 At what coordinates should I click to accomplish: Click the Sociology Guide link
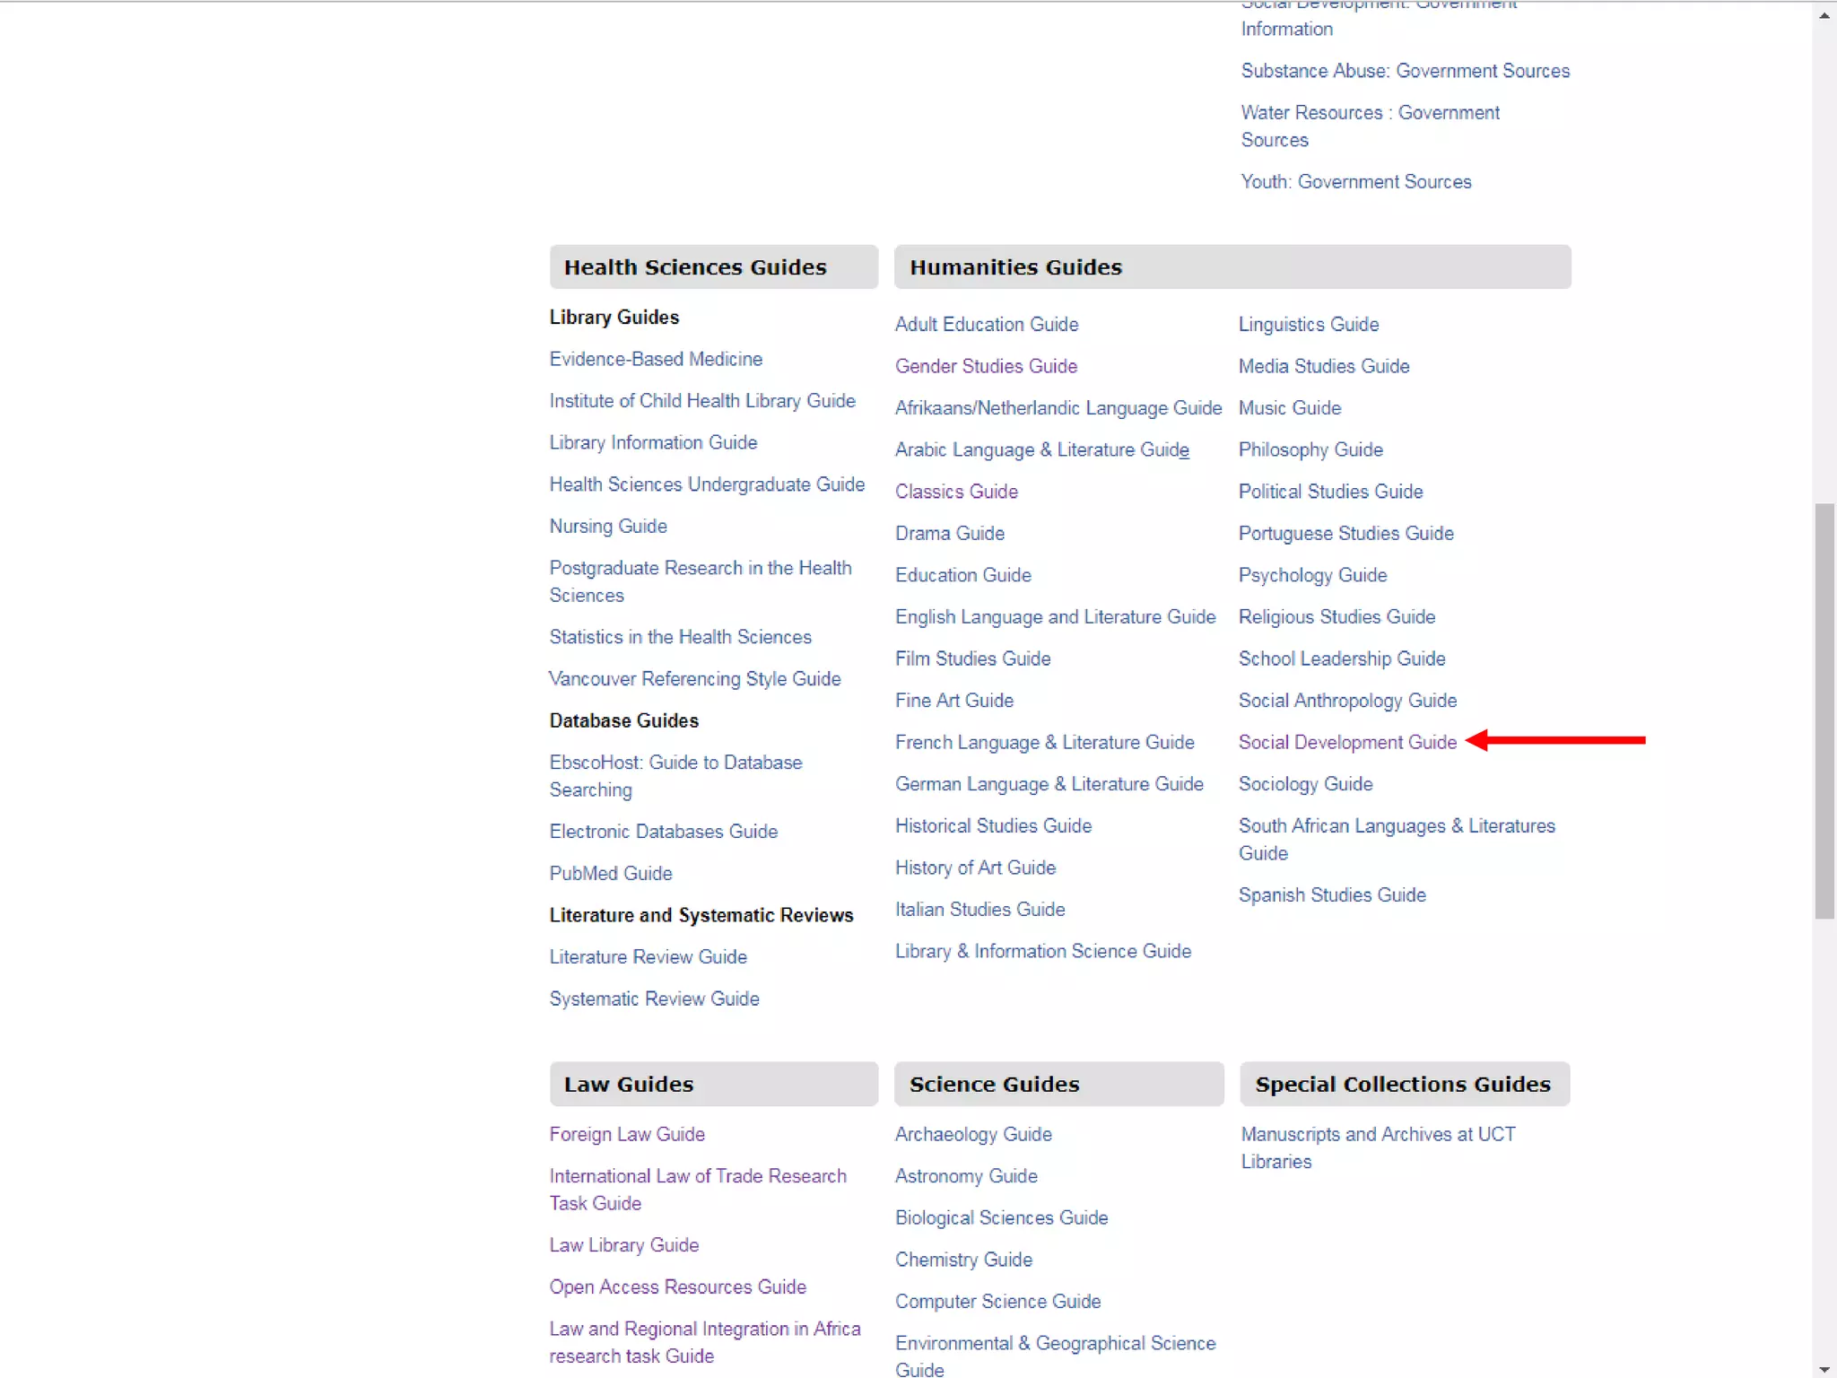tap(1305, 784)
